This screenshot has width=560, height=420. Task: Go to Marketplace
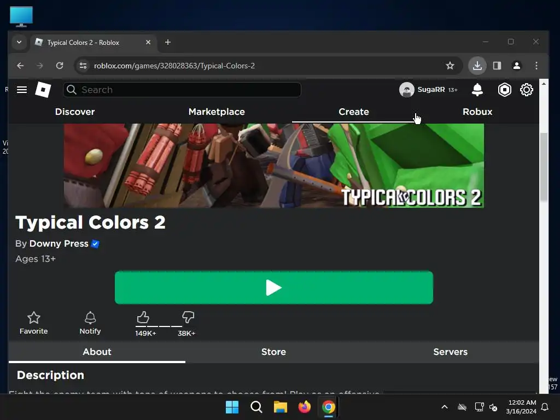coord(217,112)
